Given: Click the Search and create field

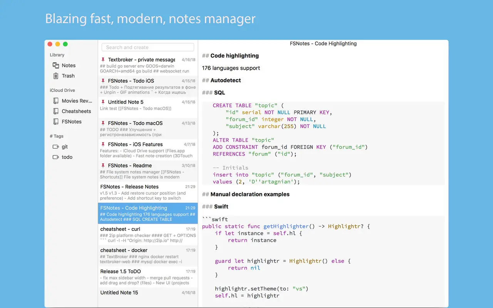Looking at the screenshot, I should 148,47.
